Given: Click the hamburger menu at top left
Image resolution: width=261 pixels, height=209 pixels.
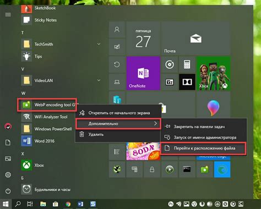Looking at the screenshot, I should pyautogui.click(x=8, y=14).
